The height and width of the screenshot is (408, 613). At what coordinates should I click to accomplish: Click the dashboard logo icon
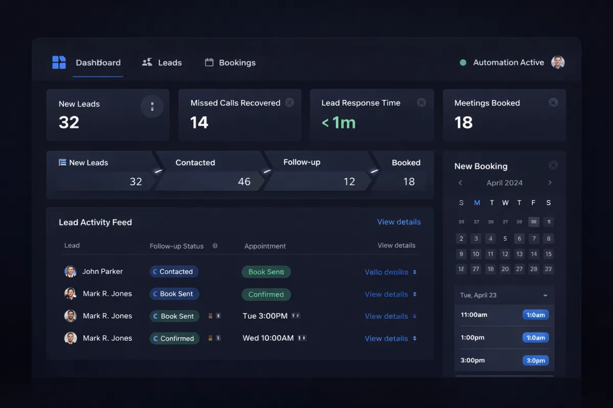[x=59, y=63]
